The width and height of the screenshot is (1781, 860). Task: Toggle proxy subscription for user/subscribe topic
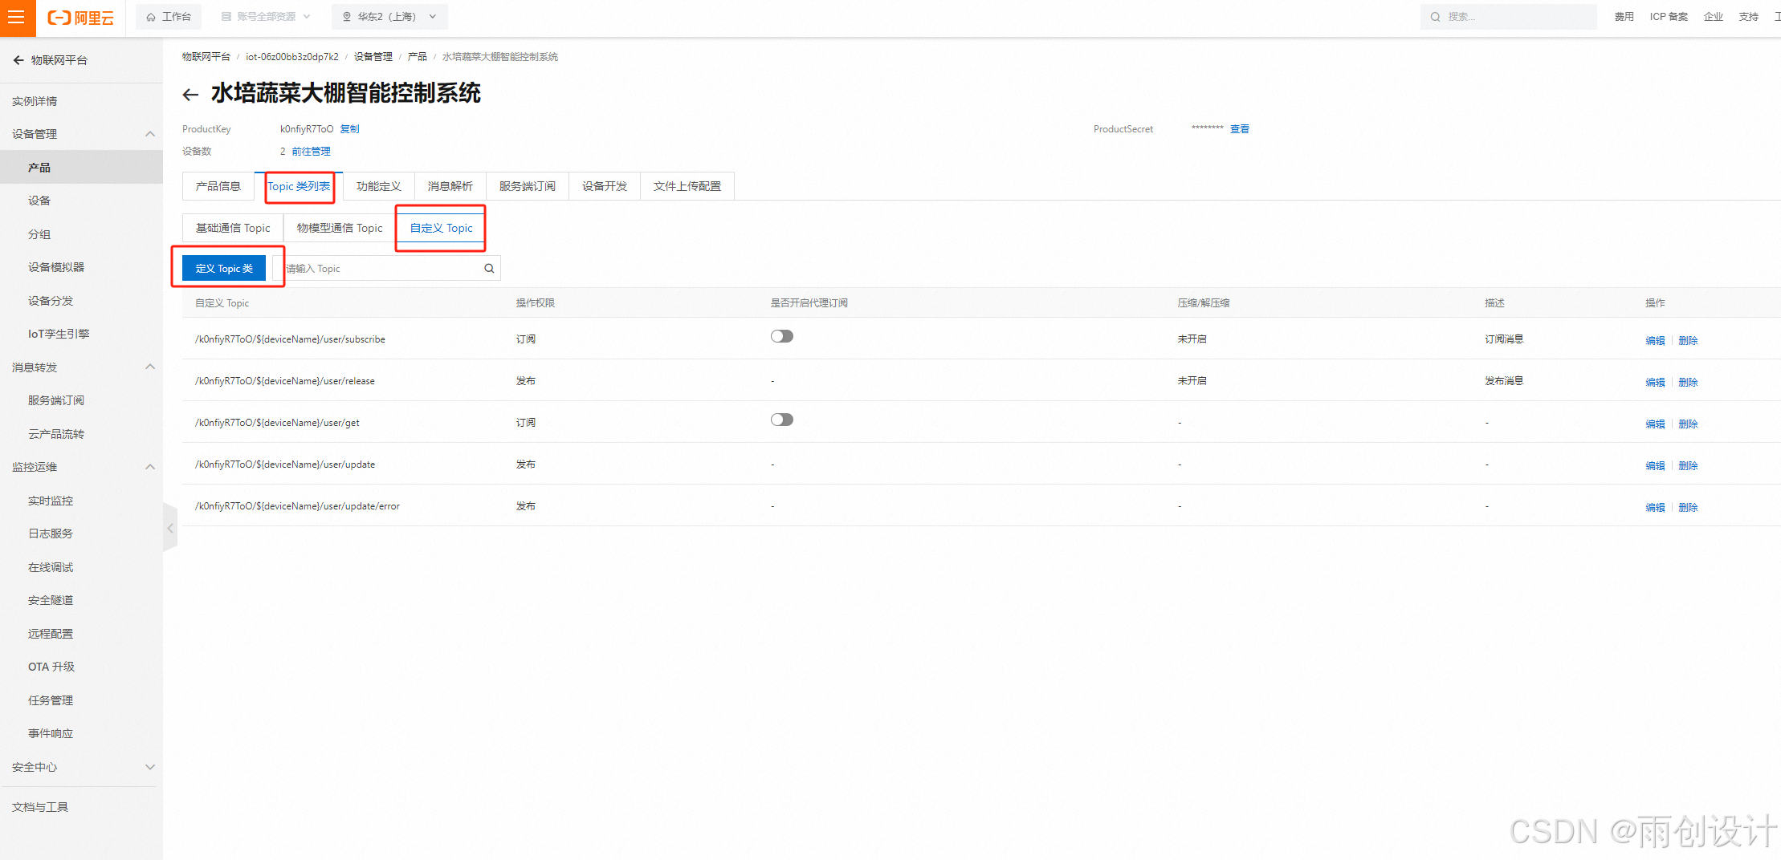pyautogui.click(x=782, y=336)
